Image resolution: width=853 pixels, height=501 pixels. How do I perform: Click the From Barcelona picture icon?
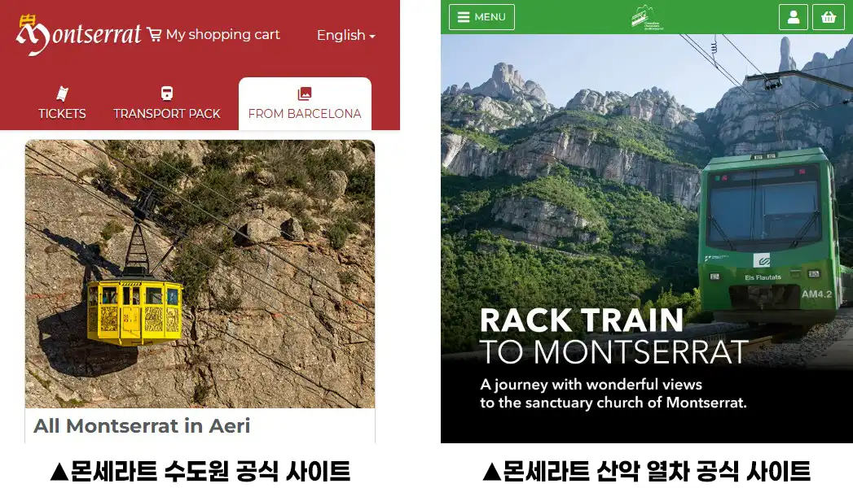point(305,94)
